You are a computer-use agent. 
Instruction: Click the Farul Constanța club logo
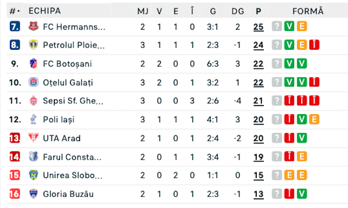coord(33,157)
